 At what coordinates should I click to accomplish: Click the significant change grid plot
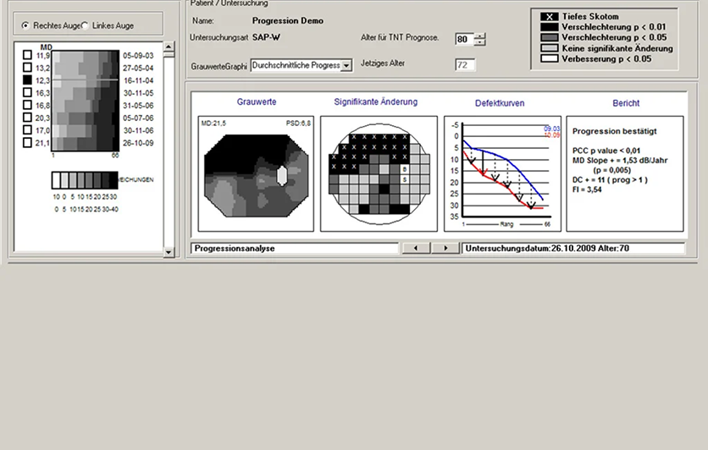(x=379, y=173)
